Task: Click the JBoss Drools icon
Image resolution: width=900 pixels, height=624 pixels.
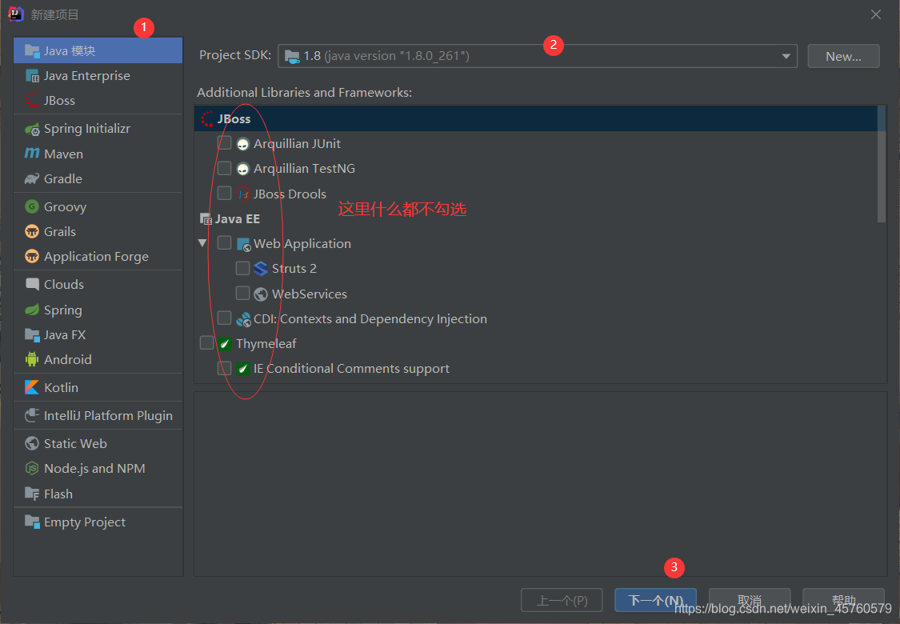Action: [x=243, y=194]
